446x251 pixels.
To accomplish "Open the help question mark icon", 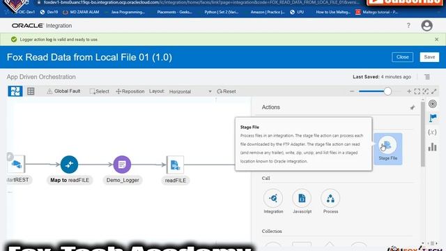I will (x=408, y=26).
